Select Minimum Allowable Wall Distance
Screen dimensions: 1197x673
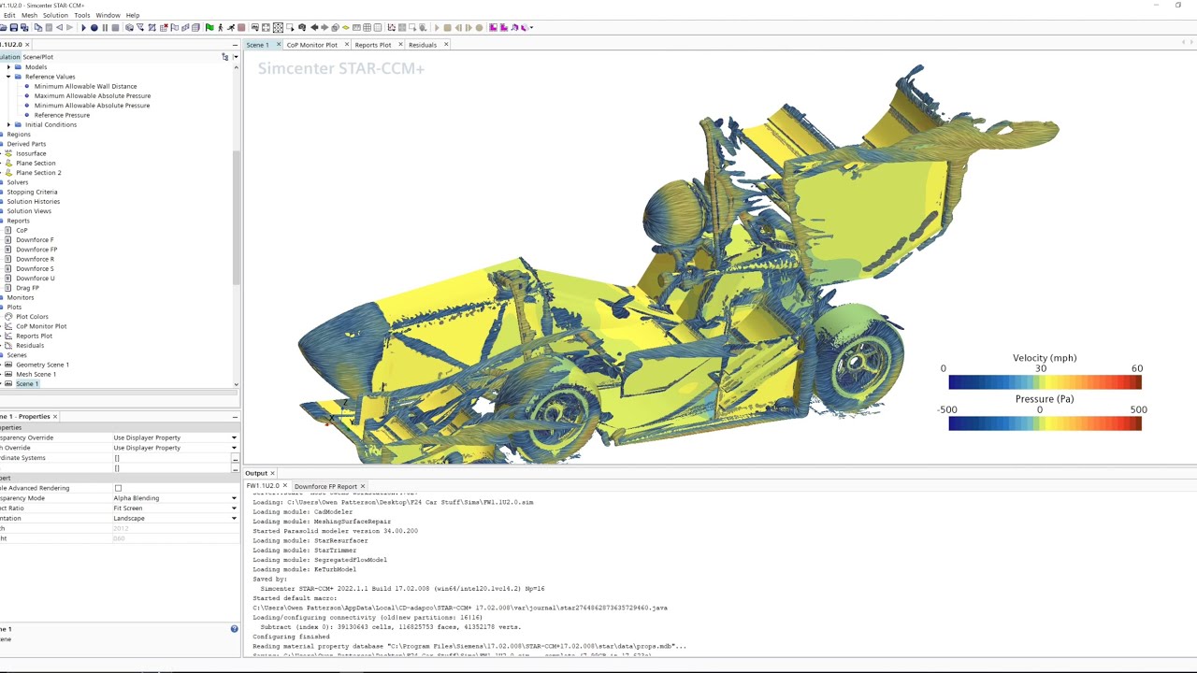point(85,86)
